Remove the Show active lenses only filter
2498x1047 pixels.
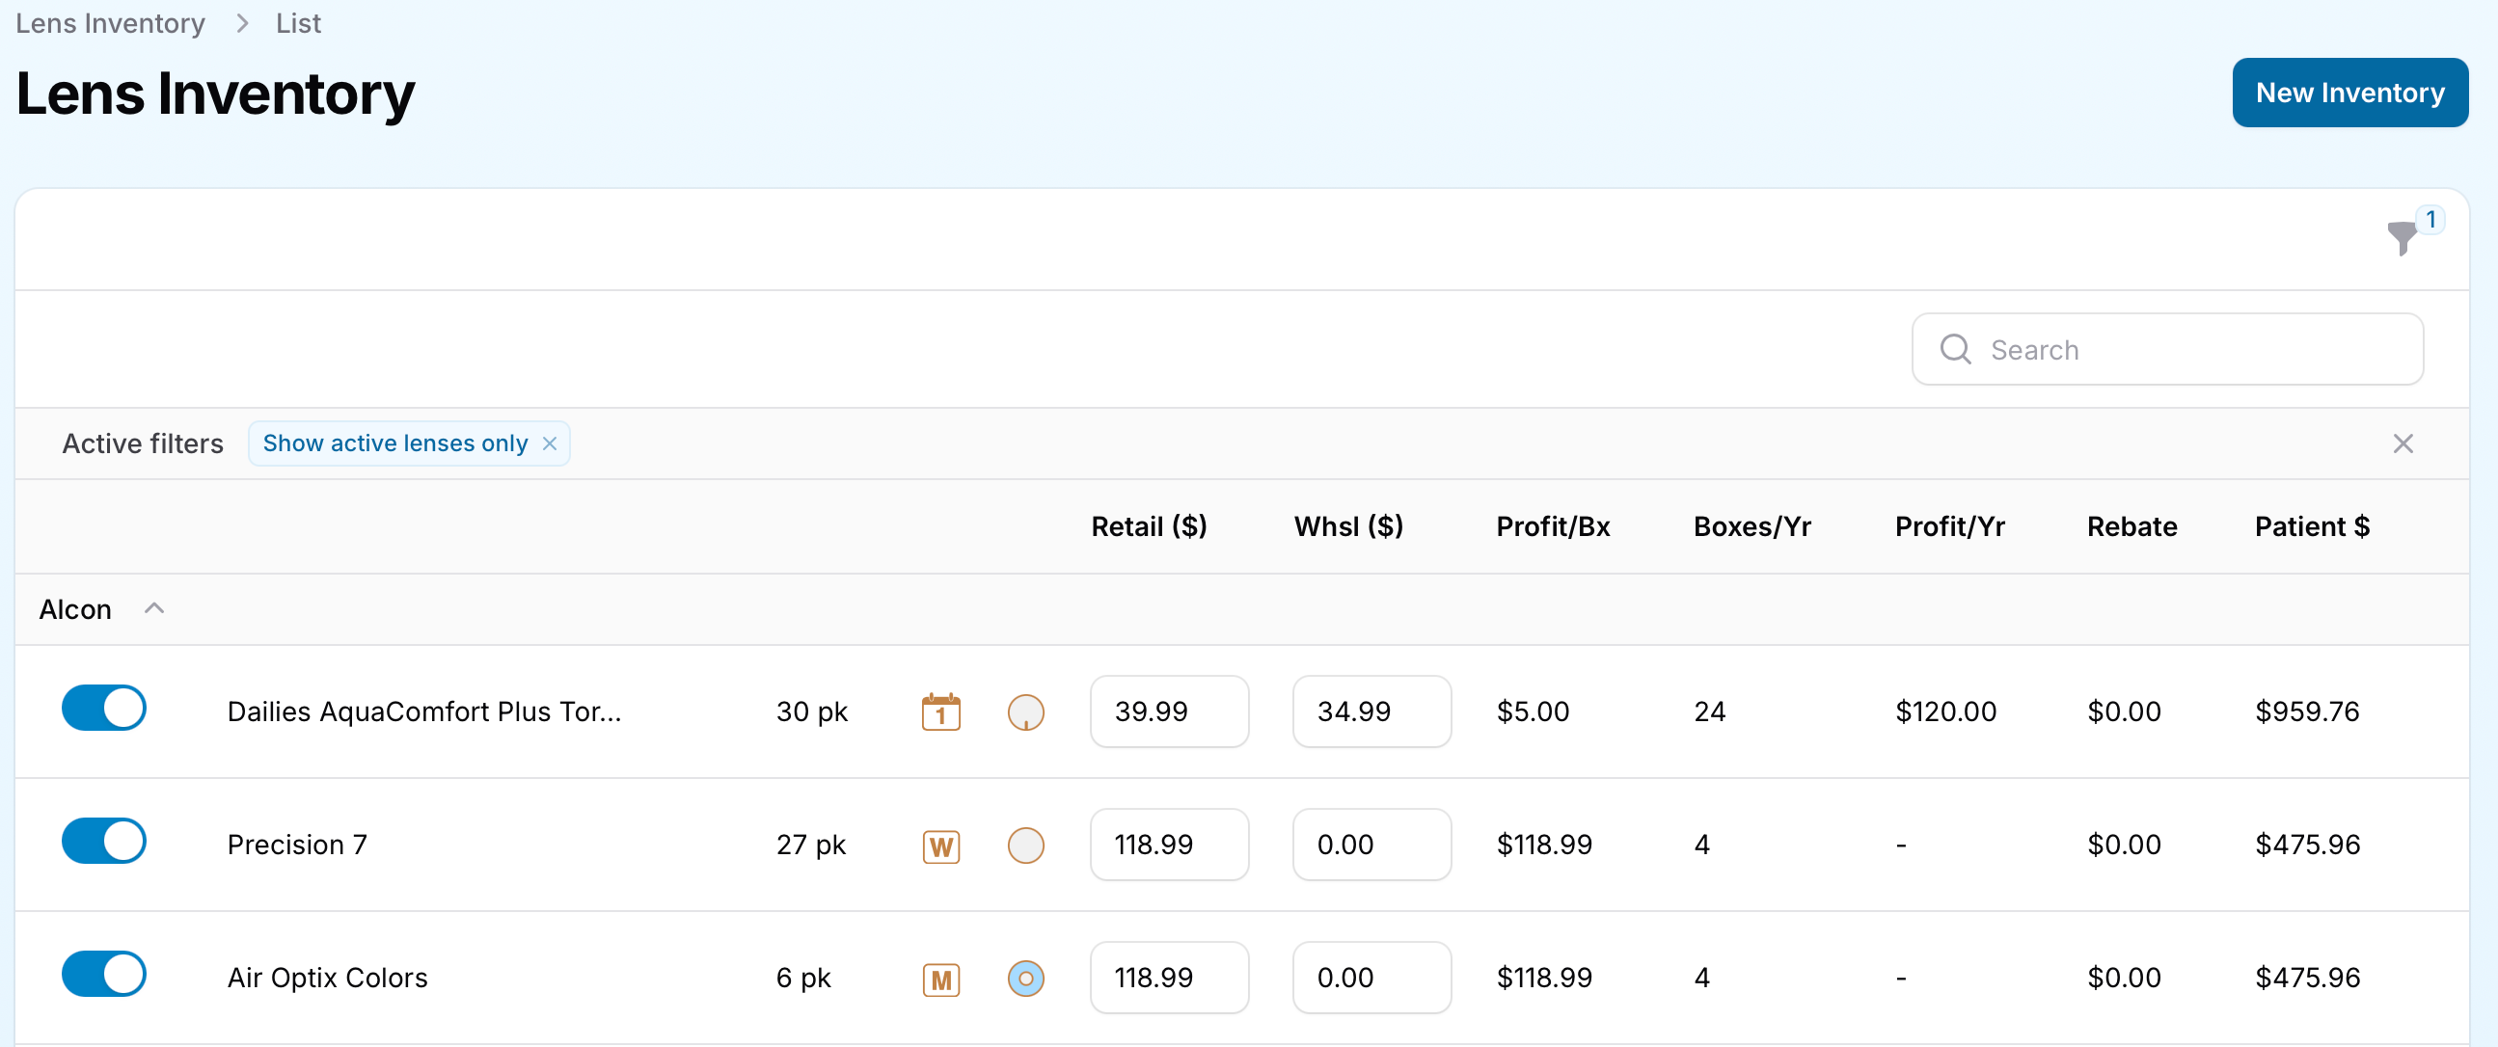click(x=550, y=443)
